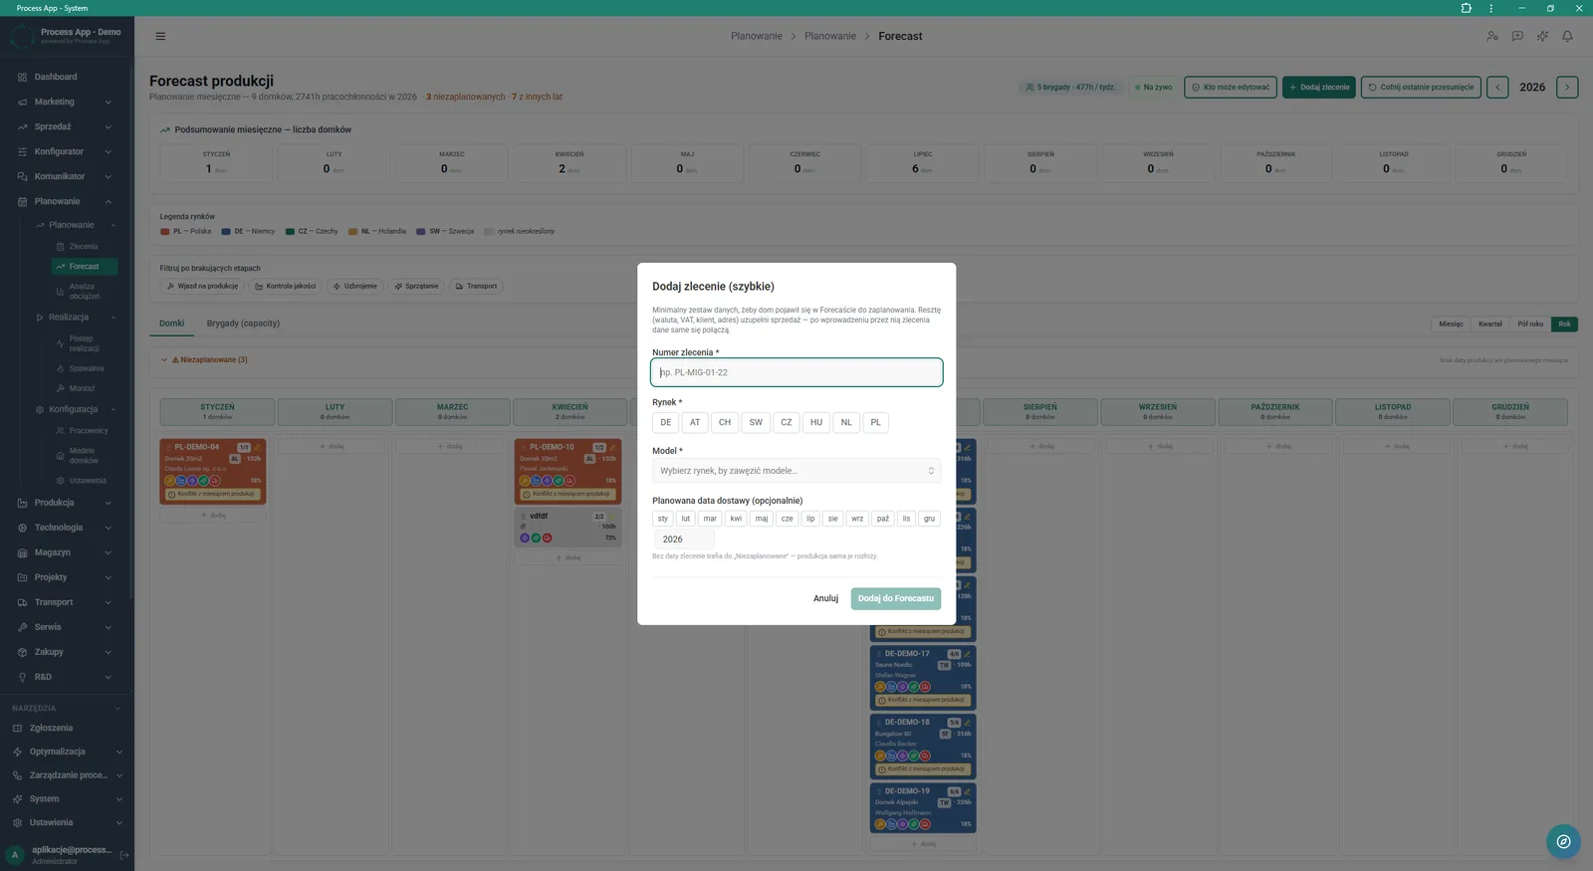Select CZ market option
1593x871 pixels.
[x=787, y=422]
